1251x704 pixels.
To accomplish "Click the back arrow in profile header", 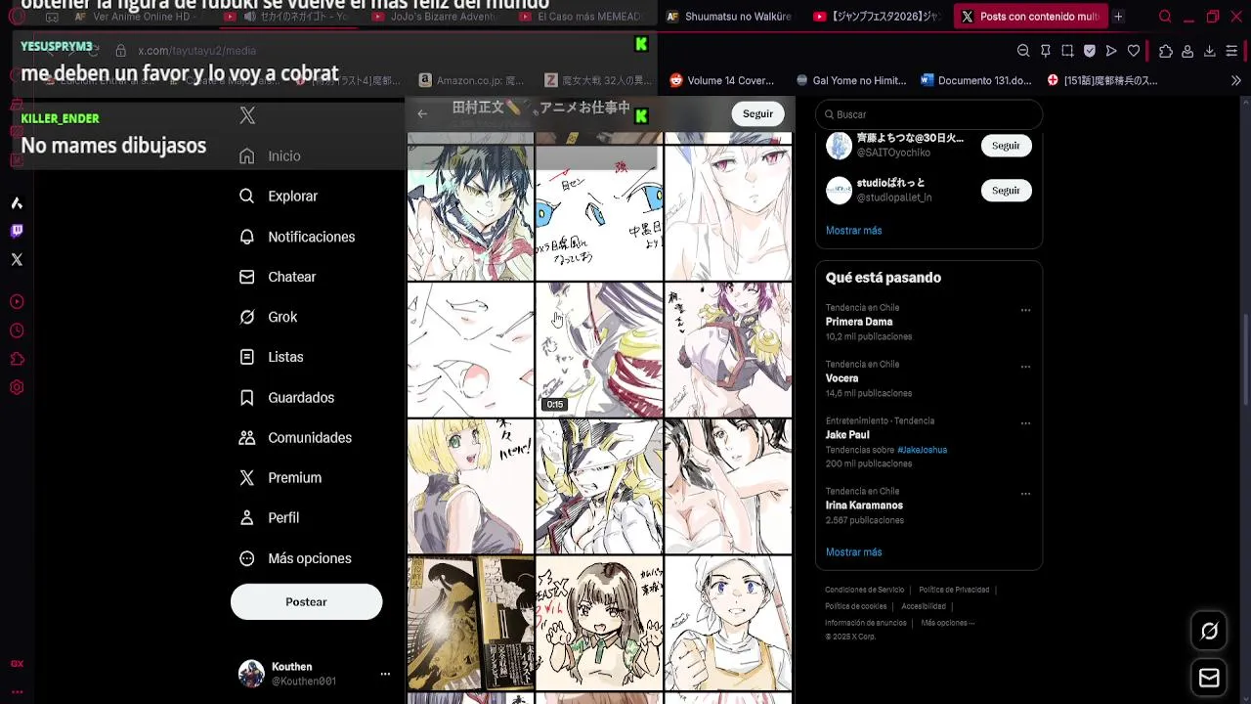I will [422, 114].
